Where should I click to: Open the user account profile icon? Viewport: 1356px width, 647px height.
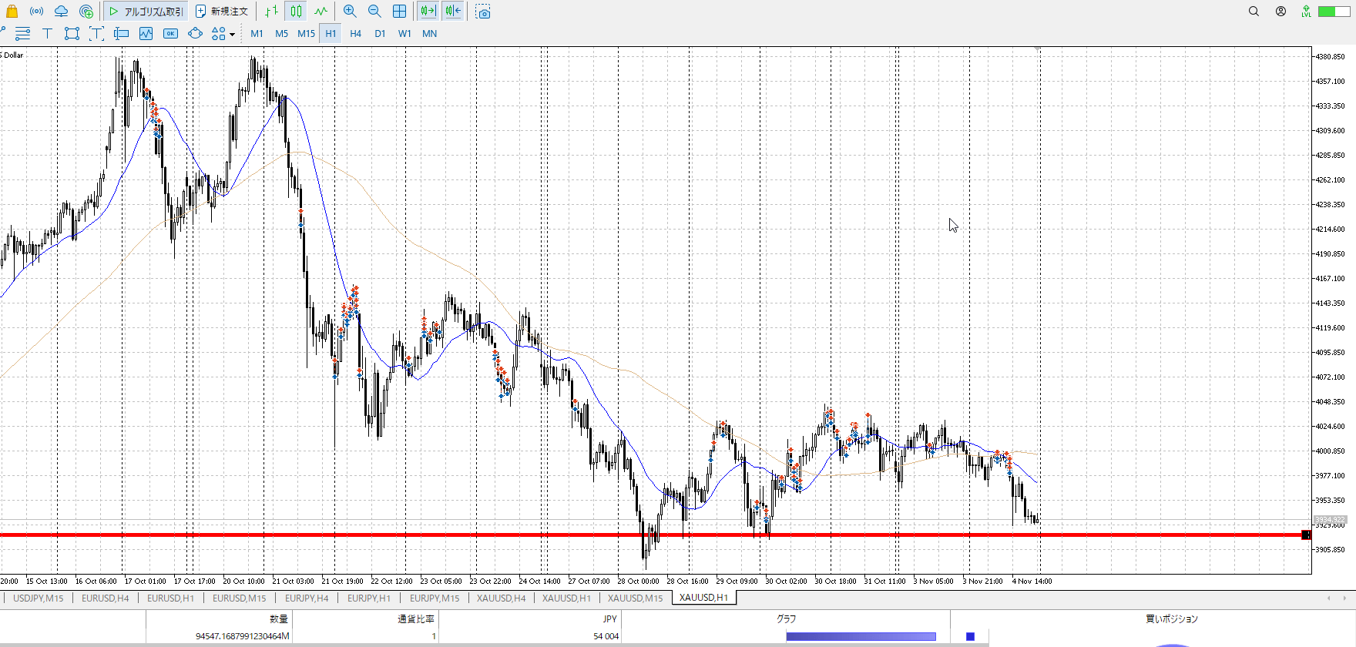click(1280, 12)
